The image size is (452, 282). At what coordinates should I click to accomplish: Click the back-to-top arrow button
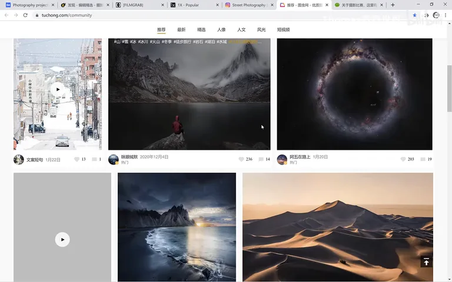point(426,261)
